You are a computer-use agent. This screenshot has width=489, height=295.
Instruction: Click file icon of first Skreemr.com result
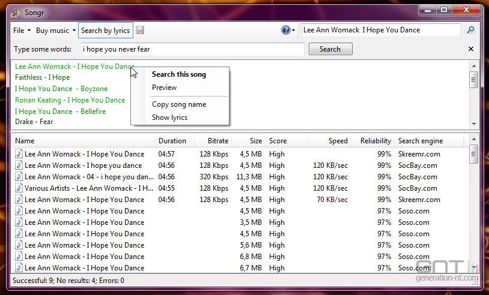click(x=19, y=153)
